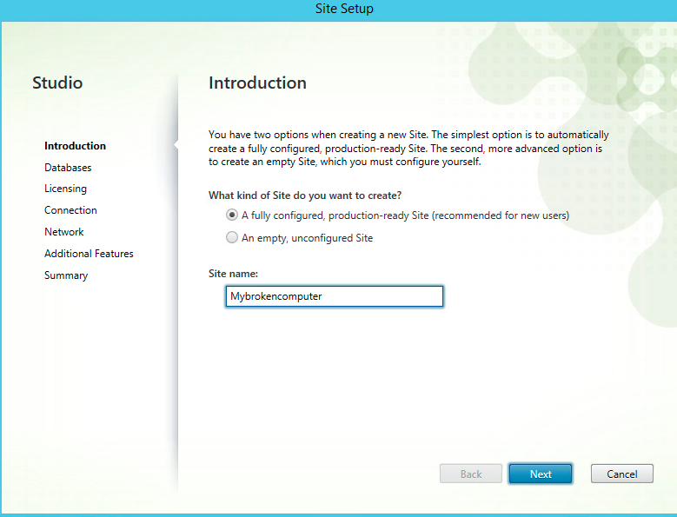Open the Licensing step
This screenshot has height=517, width=677.
point(65,189)
